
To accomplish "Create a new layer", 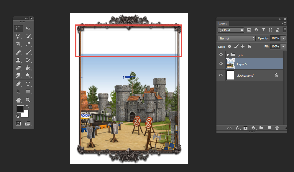I will [269, 128].
